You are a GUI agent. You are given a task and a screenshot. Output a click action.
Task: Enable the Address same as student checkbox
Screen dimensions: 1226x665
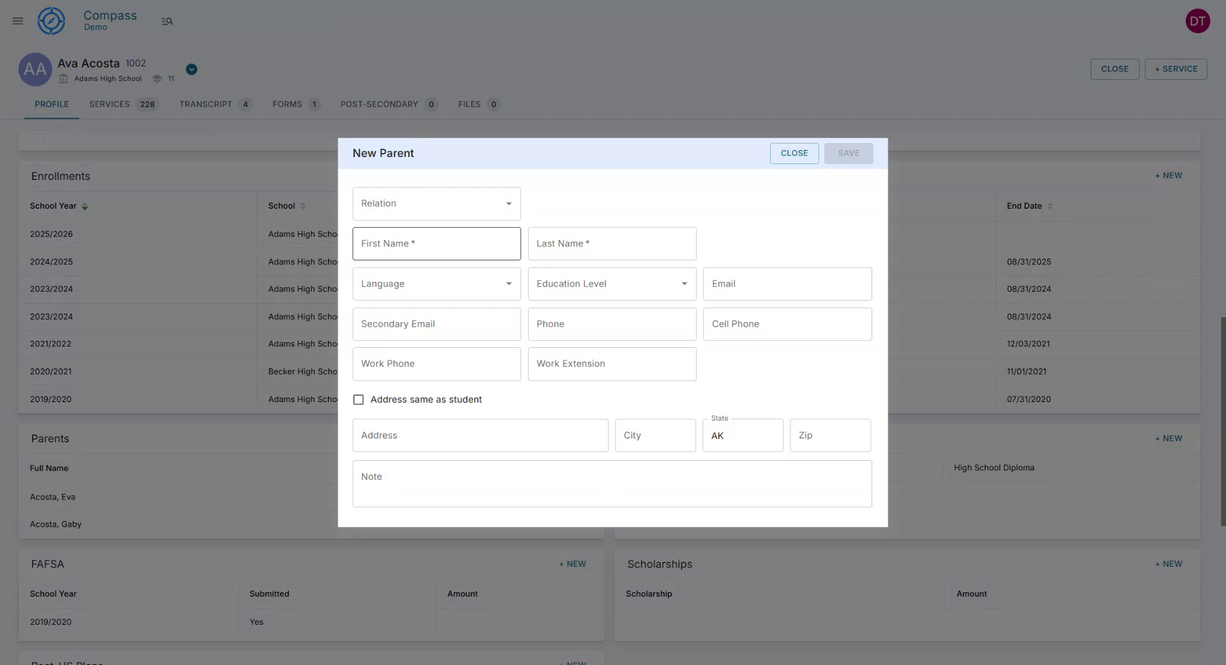358,400
